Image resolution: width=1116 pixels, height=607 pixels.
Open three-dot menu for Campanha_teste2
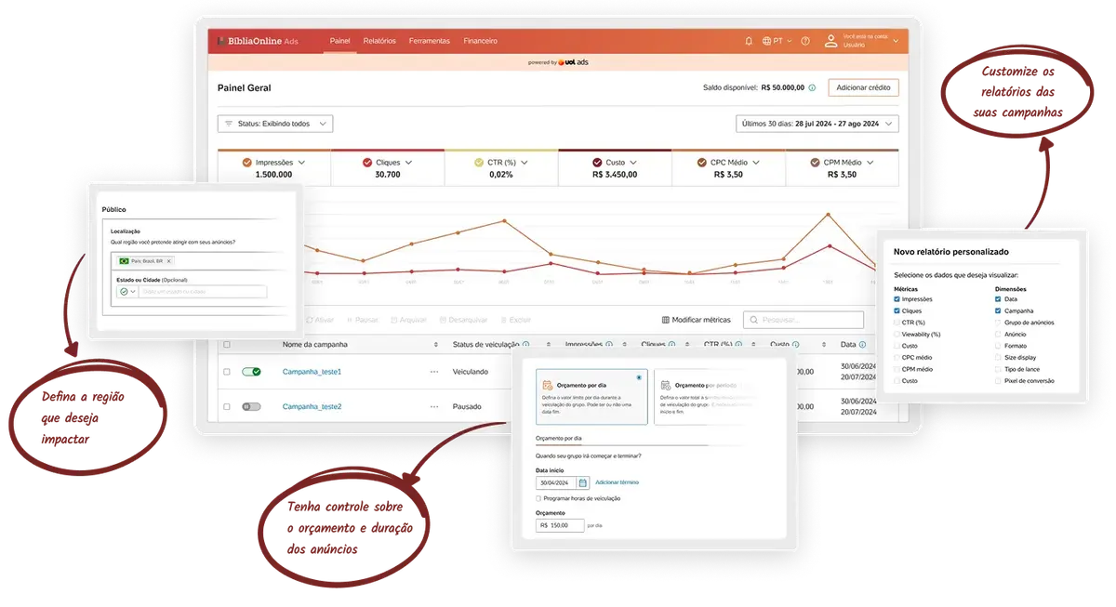434,406
